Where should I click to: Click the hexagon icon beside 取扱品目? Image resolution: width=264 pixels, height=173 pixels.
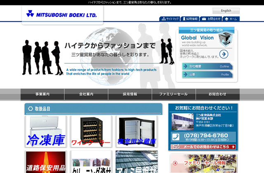tap(31, 109)
